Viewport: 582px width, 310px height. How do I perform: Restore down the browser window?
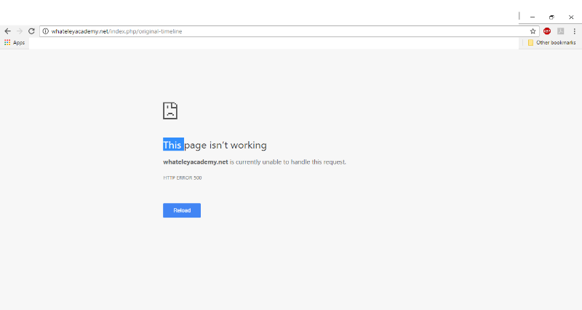pos(551,17)
